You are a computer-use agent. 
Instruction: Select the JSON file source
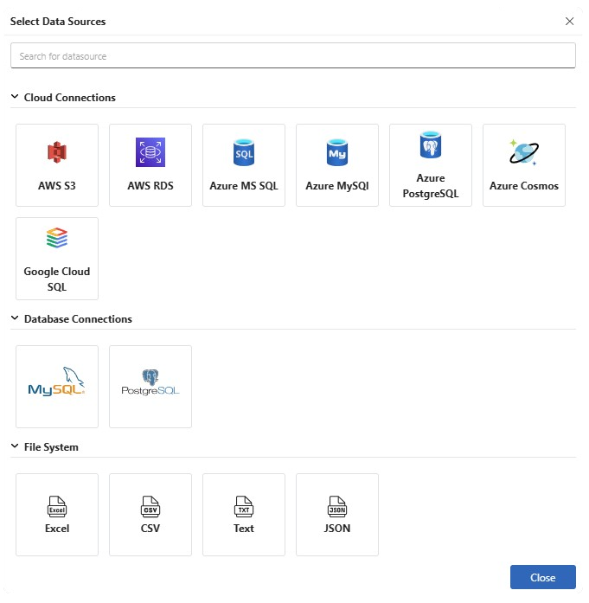point(337,515)
